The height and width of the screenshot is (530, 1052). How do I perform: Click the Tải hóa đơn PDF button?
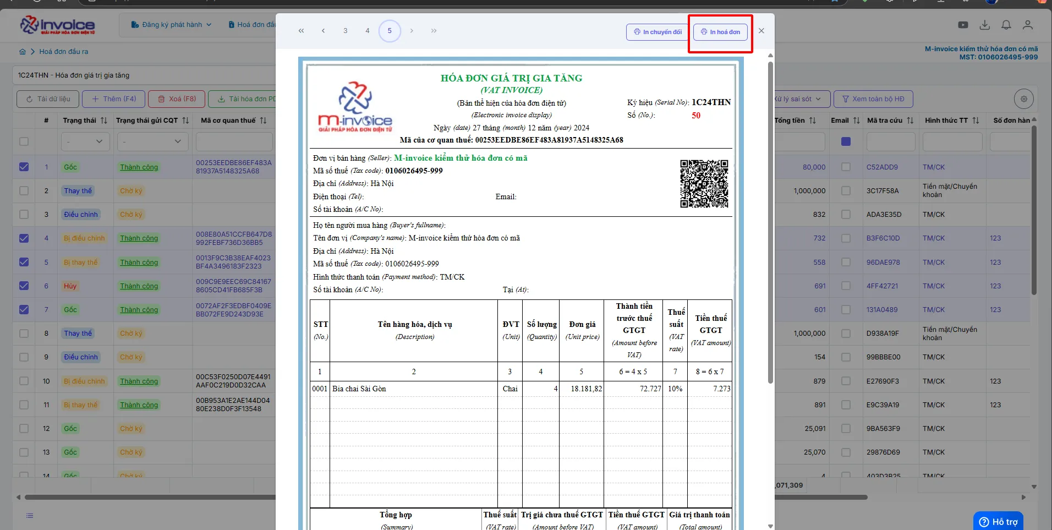243,99
